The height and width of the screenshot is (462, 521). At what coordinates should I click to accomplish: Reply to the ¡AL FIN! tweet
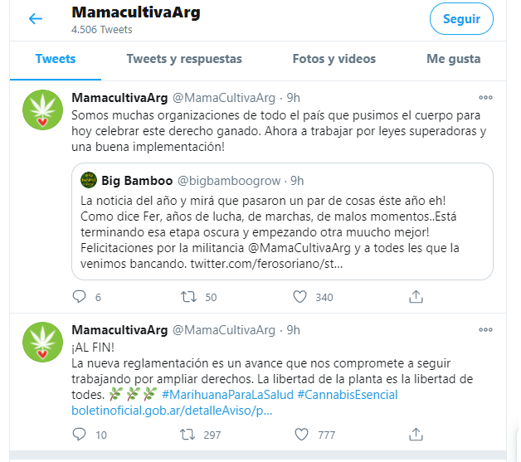point(80,434)
